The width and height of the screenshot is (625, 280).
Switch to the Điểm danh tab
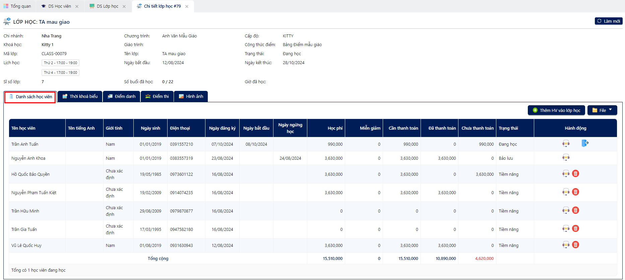coord(121,96)
